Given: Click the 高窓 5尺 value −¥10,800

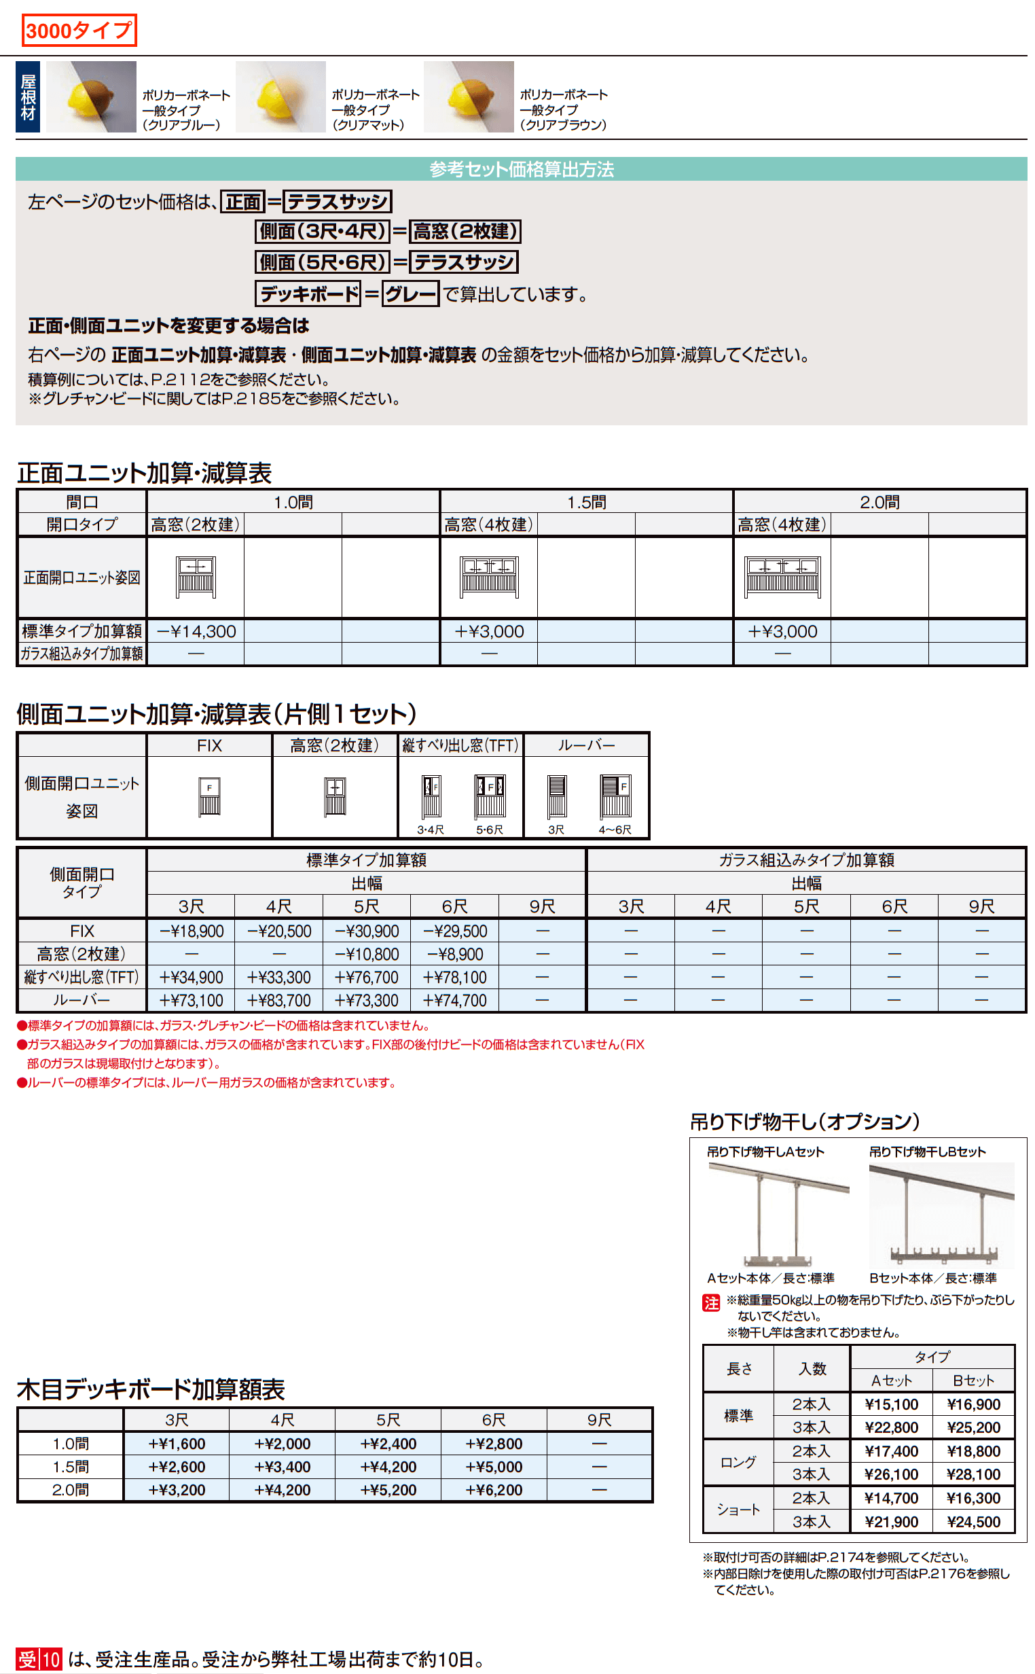Looking at the screenshot, I should [x=366, y=954].
